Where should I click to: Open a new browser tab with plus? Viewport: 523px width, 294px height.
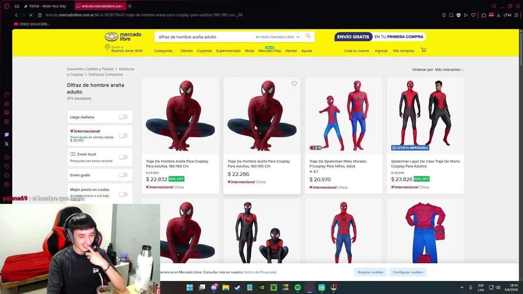(130, 6)
